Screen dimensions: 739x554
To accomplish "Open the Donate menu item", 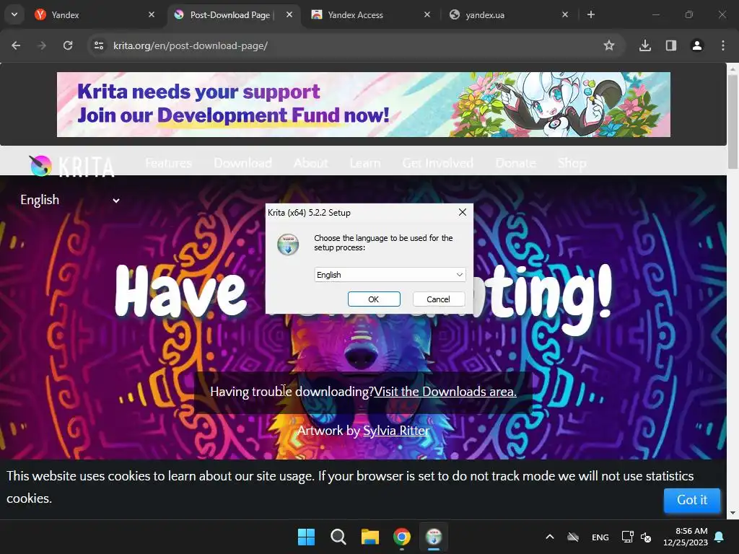I will tap(515, 163).
